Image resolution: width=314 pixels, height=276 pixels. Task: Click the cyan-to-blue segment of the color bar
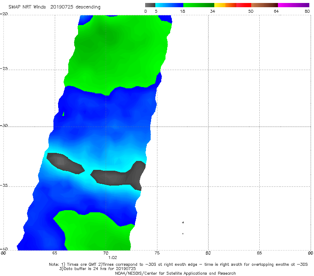point(169,5)
